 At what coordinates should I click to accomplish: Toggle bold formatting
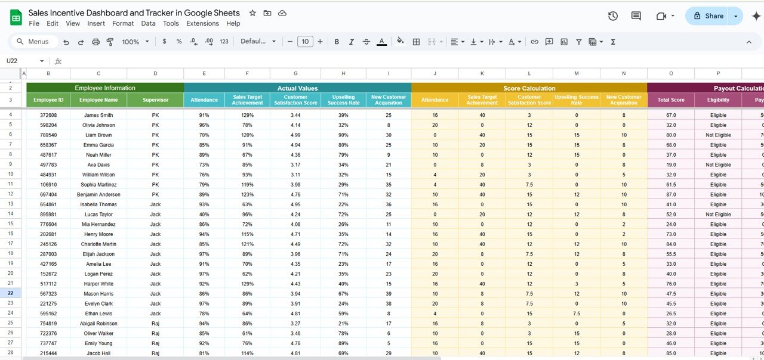pyautogui.click(x=337, y=42)
